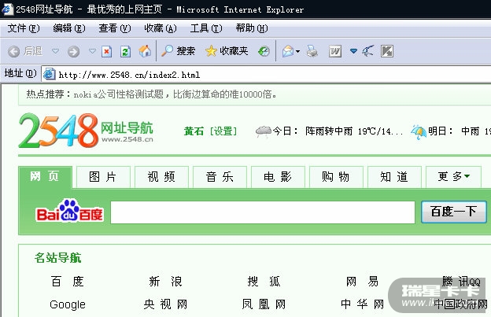The height and width of the screenshot is (317, 491).
Task: Open the Mail button dropdown arrow
Action: 297,51
